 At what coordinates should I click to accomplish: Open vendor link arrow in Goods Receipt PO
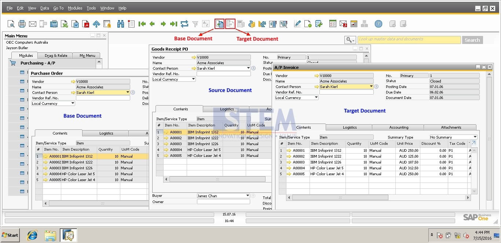click(194, 57)
